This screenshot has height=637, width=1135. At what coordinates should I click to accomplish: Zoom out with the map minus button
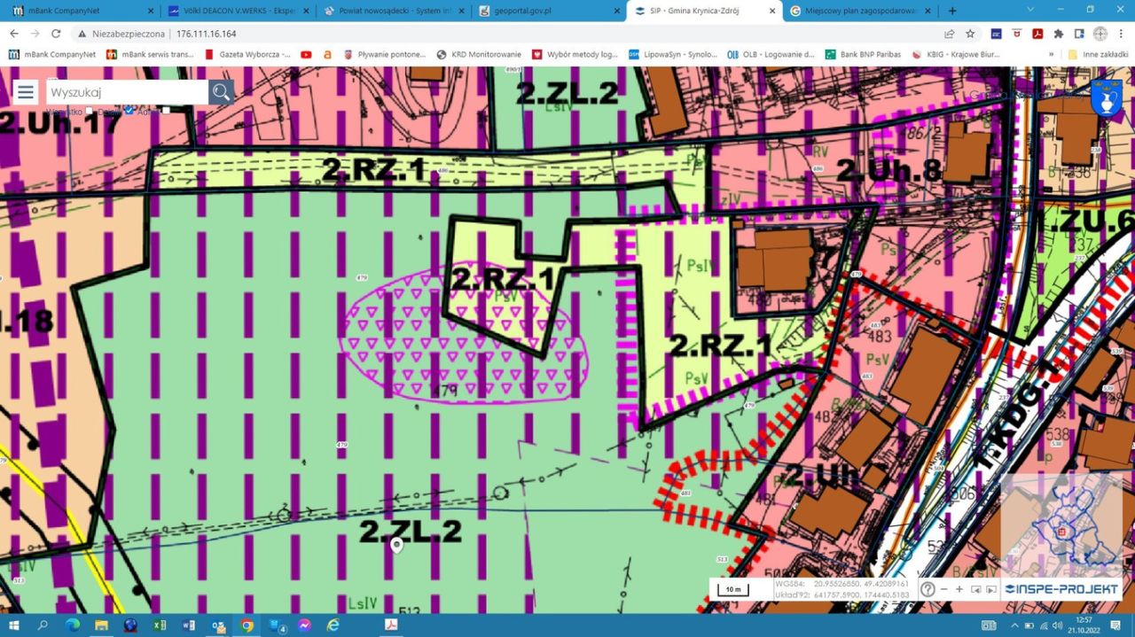[943, 589]
